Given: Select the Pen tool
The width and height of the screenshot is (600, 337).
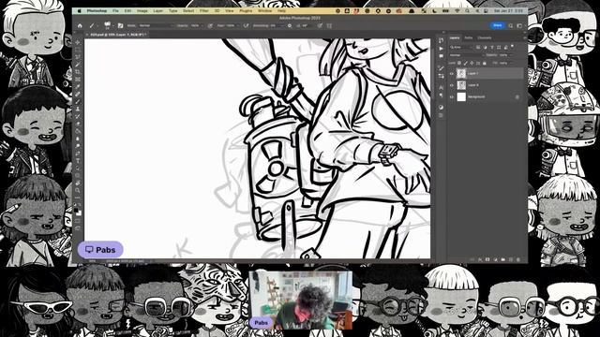Looking at the screenshot, I should tap(78, 154).
